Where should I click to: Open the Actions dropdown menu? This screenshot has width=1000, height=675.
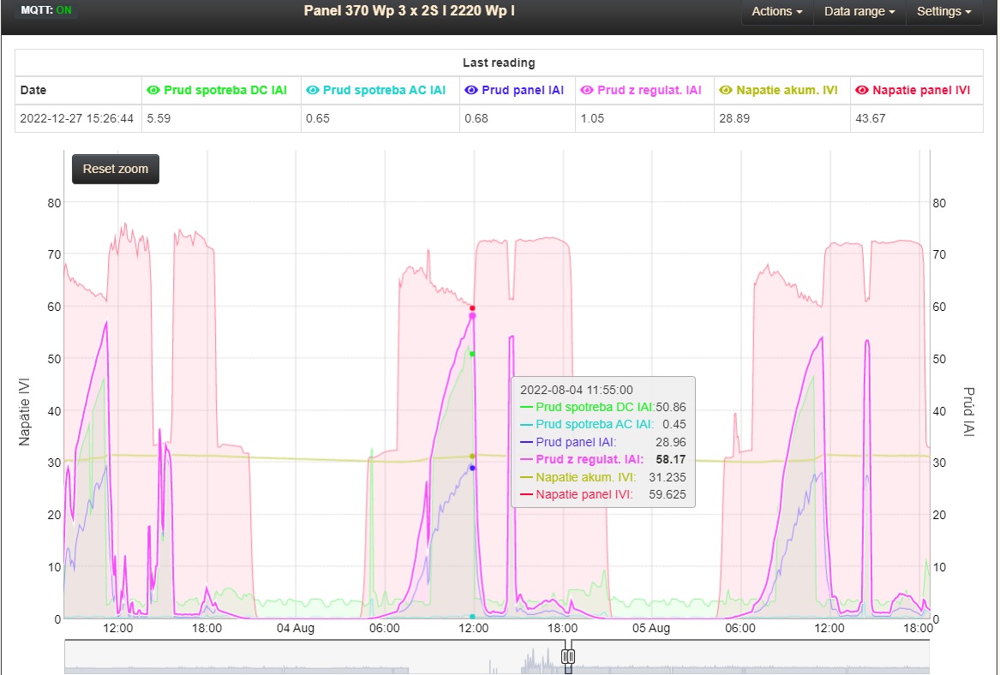[x=776, y=12]
